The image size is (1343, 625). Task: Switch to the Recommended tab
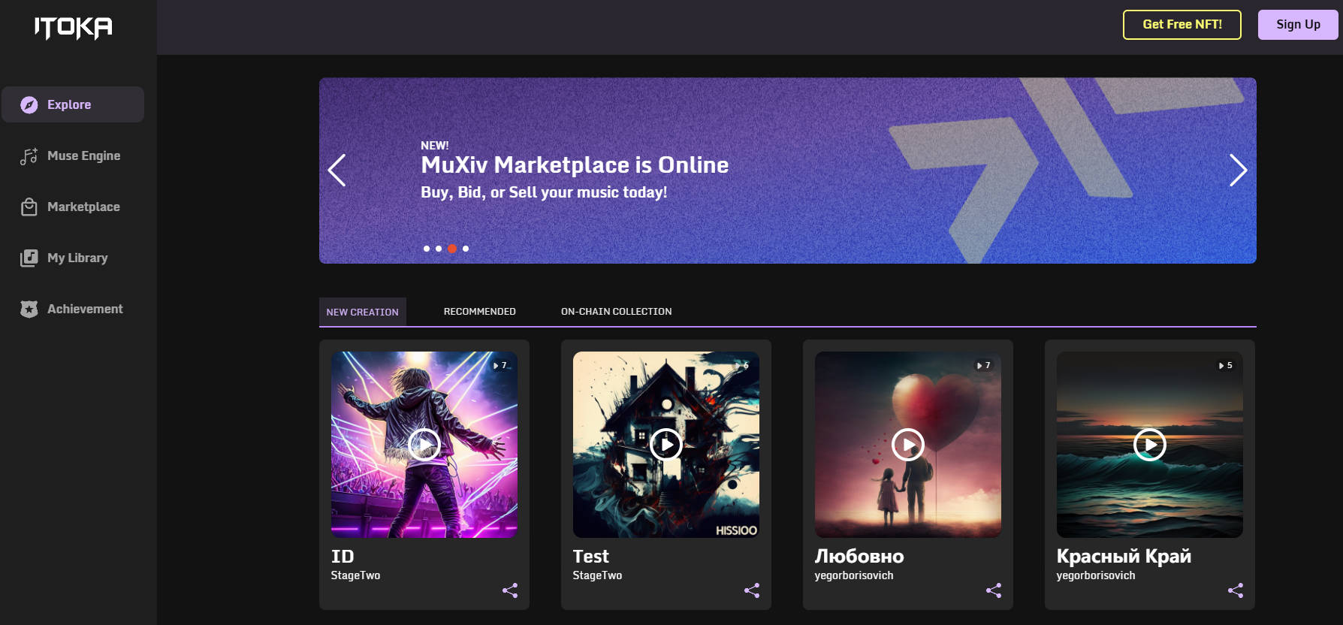pyautogui.click(x=479, y=312)
